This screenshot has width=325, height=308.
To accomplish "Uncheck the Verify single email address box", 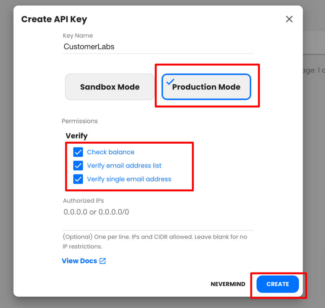I will click(x=78, y=179).
